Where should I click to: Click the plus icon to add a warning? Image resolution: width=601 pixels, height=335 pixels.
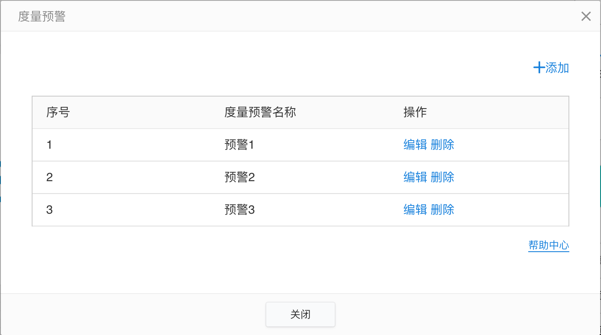point(539,68)
